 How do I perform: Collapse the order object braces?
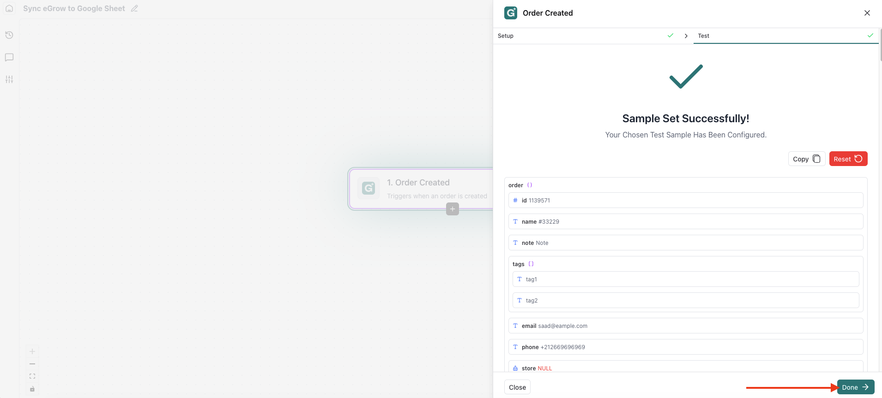[530, 185]
